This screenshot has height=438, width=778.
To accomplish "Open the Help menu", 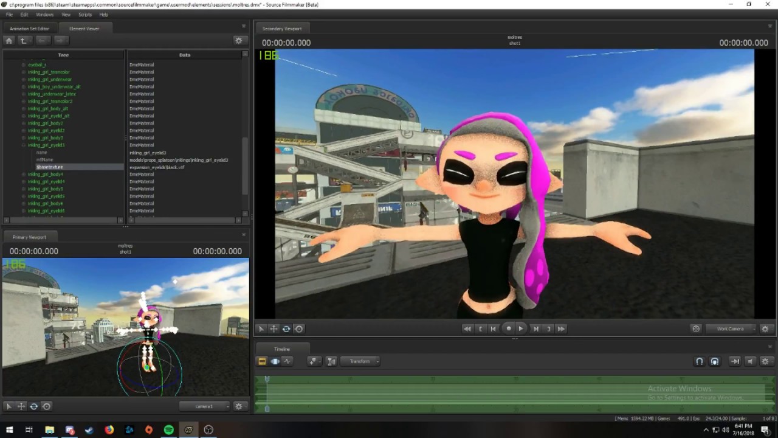I will pyautogui.click(x=104, y=15).
